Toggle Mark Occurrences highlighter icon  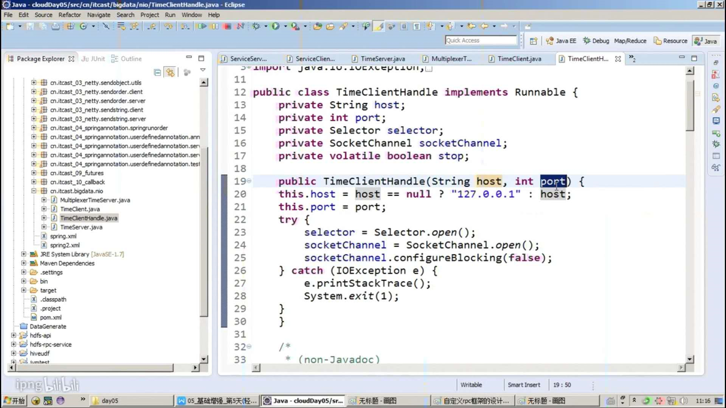pyautogui.click(x=379, y=26)
